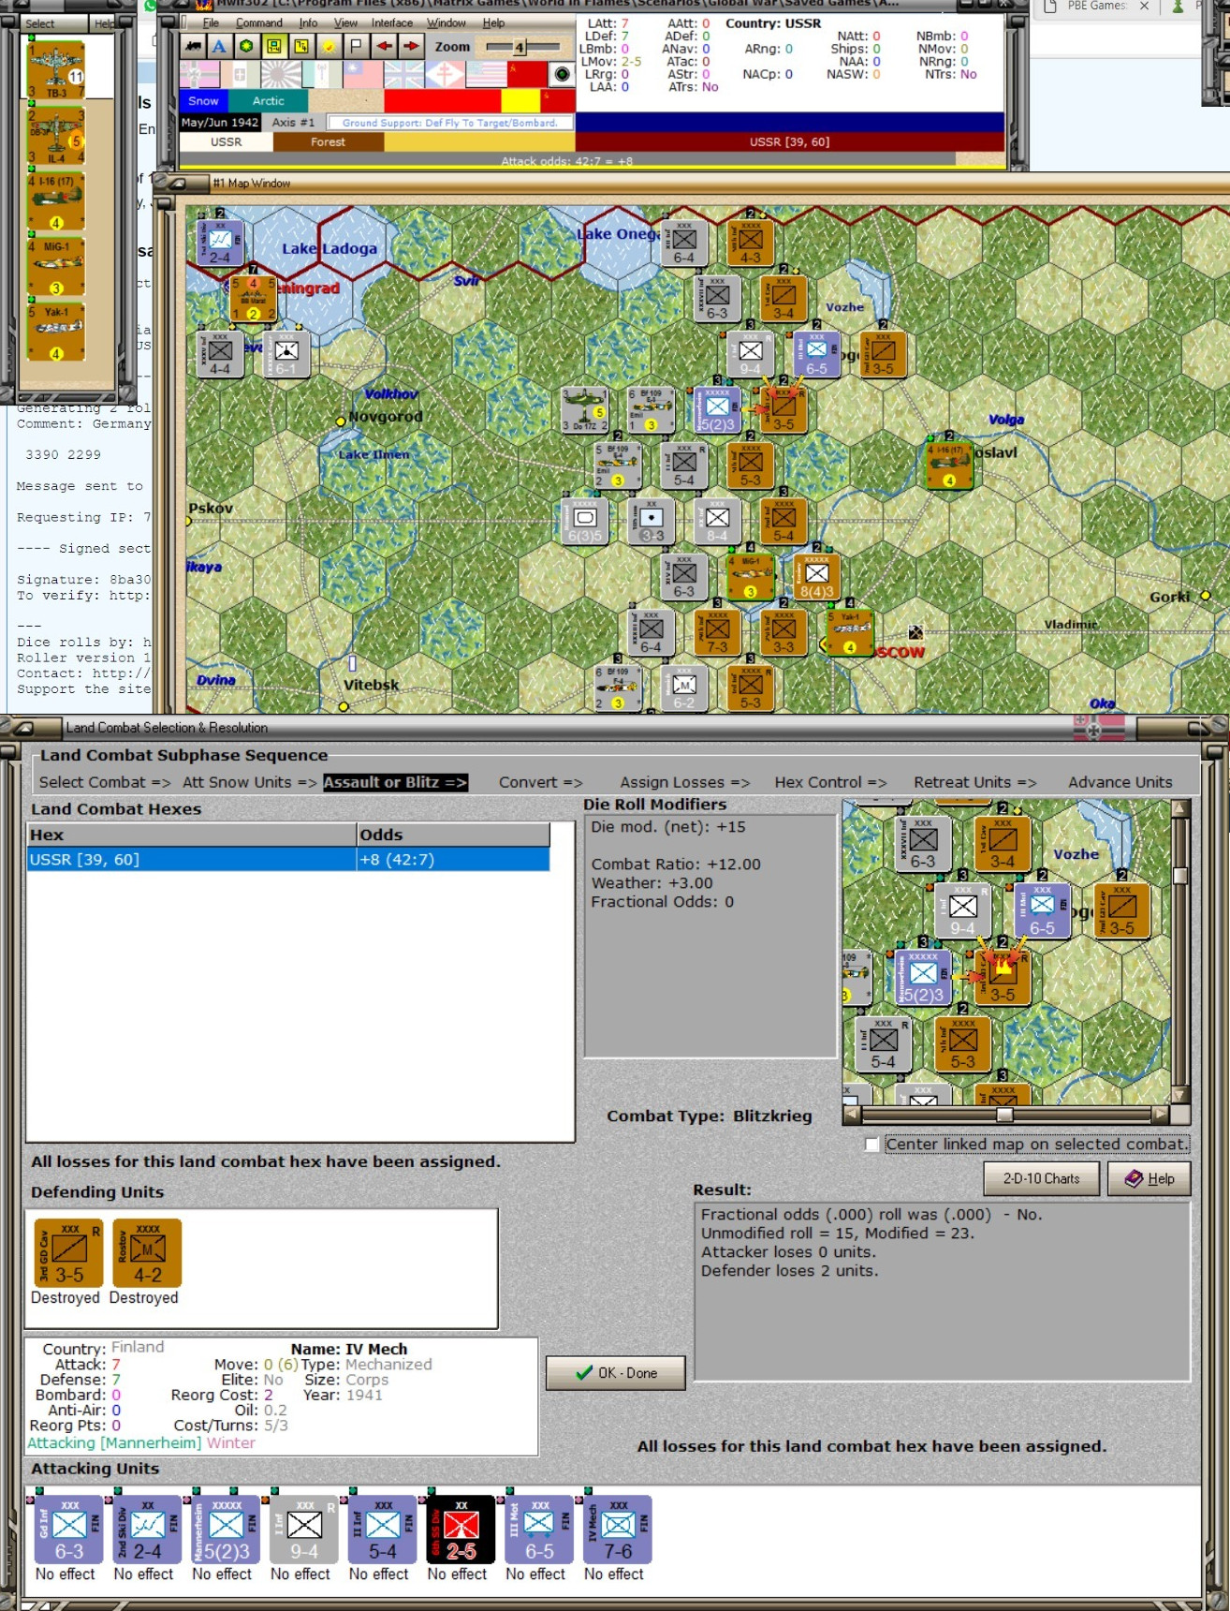
Task: Select the grey 9-4 attacking unit
Action: (x=304, y=1530)
